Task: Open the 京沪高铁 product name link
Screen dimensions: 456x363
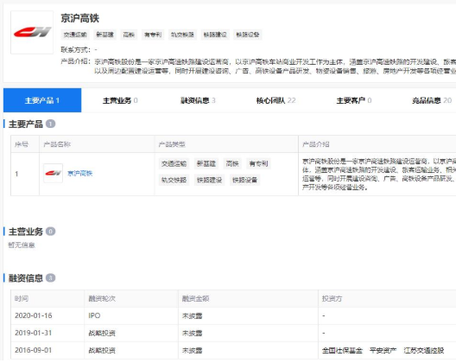Action: click(x=80, y=174)
